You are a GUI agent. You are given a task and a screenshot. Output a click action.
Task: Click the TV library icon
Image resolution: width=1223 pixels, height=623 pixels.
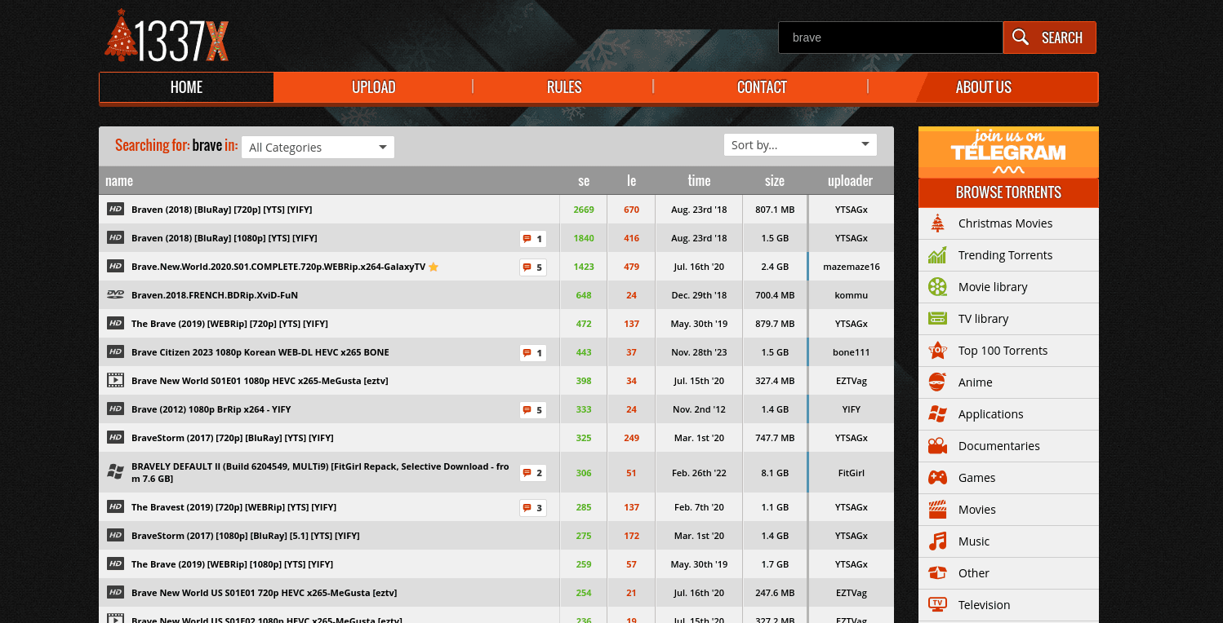(x=937, y=319)
